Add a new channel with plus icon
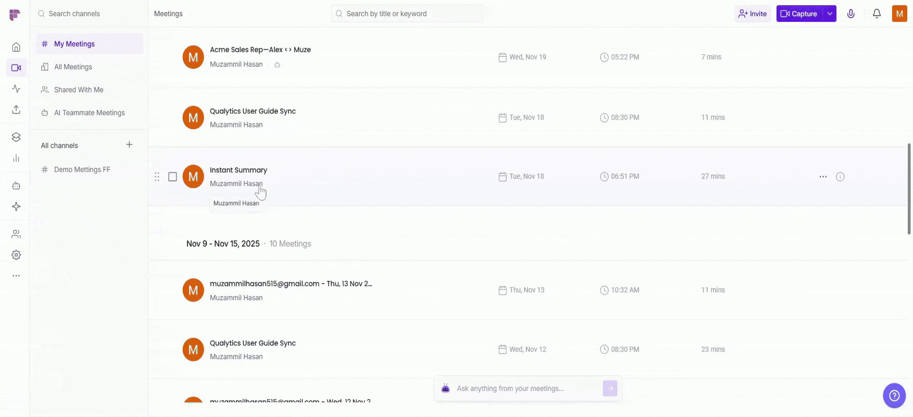This screenshot has height=417, width=913. coord(129,145)
